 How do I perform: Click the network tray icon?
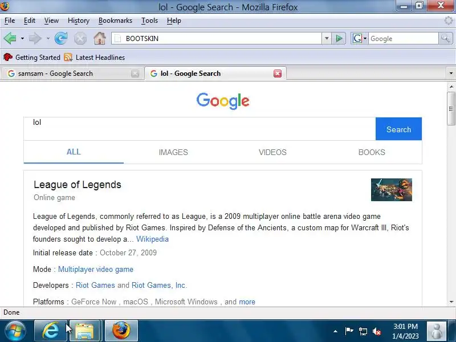tap(363, 331)
